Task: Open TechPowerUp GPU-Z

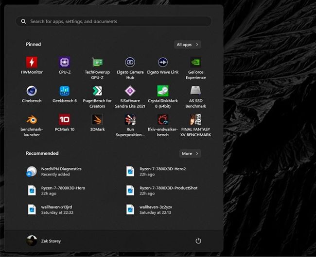Action: (x=97, y=68)
